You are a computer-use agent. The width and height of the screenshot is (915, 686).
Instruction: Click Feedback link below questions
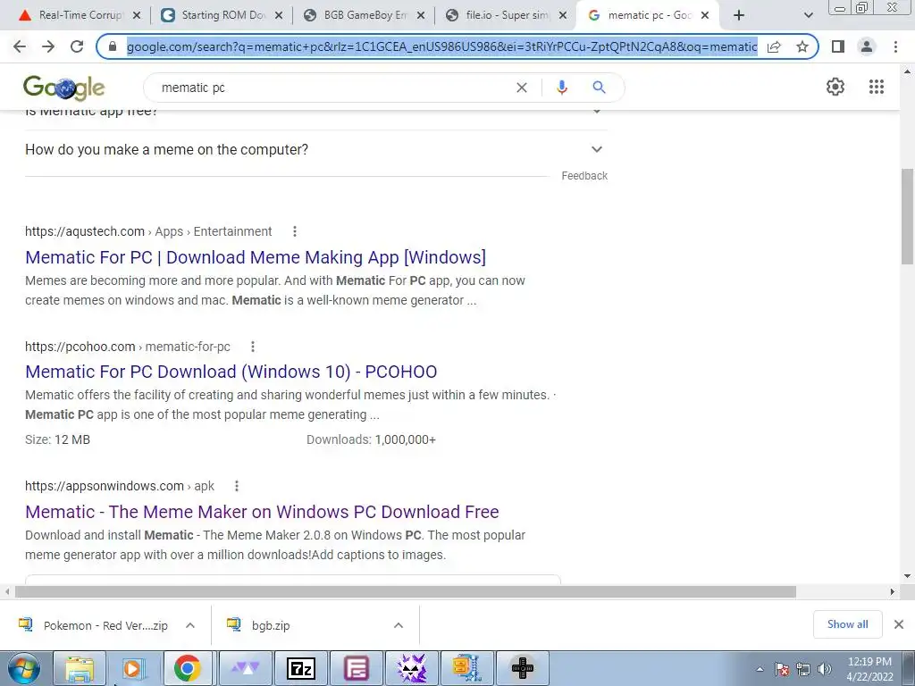[584, 176]
